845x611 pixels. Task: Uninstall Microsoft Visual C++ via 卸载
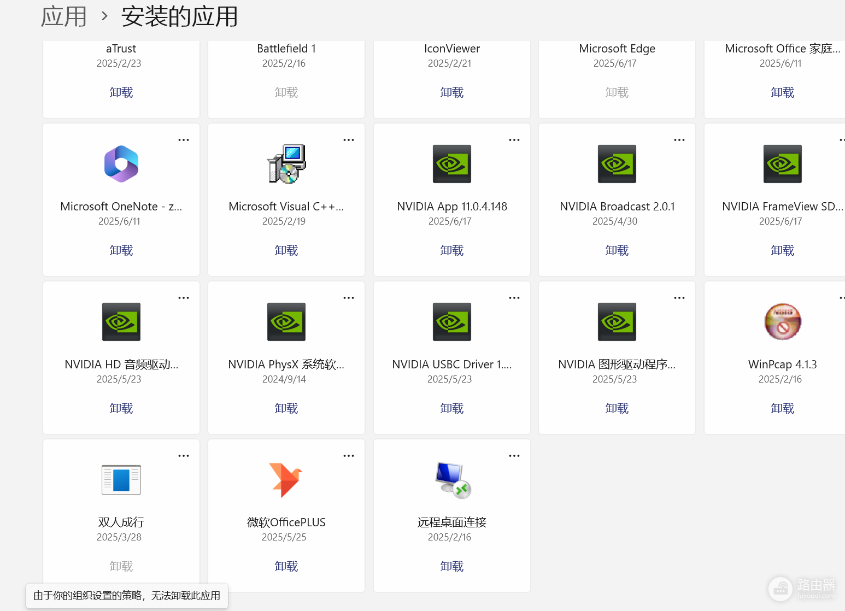click(286, 250)
